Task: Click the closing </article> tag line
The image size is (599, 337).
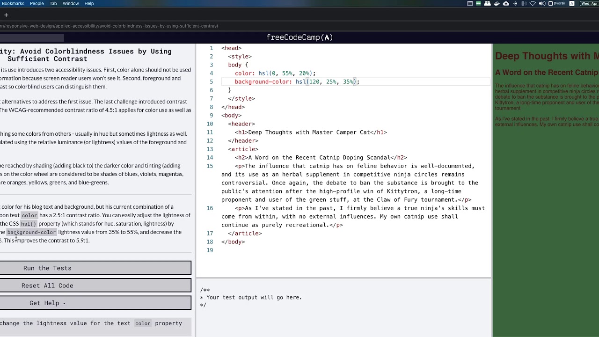Action: click(x=245, y=233)
